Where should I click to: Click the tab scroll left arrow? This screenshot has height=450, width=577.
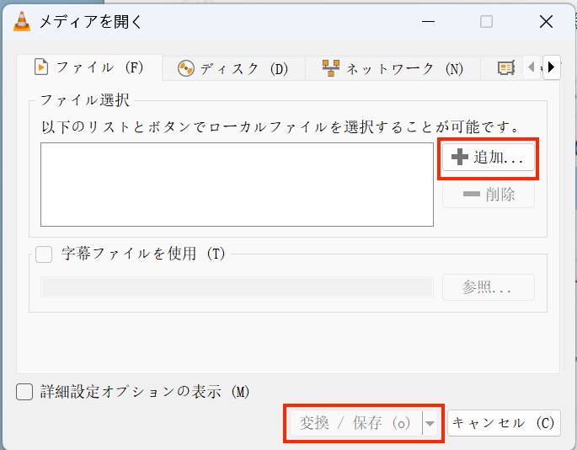[x=531, y=67]
